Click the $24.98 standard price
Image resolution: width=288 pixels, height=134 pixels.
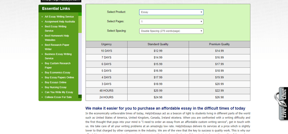[158, 97]
